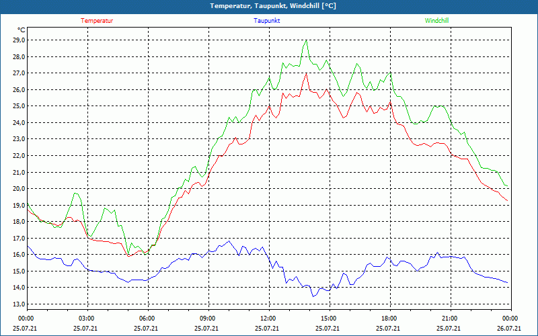Click the 14,0 y-axis value

coord(20,288)
